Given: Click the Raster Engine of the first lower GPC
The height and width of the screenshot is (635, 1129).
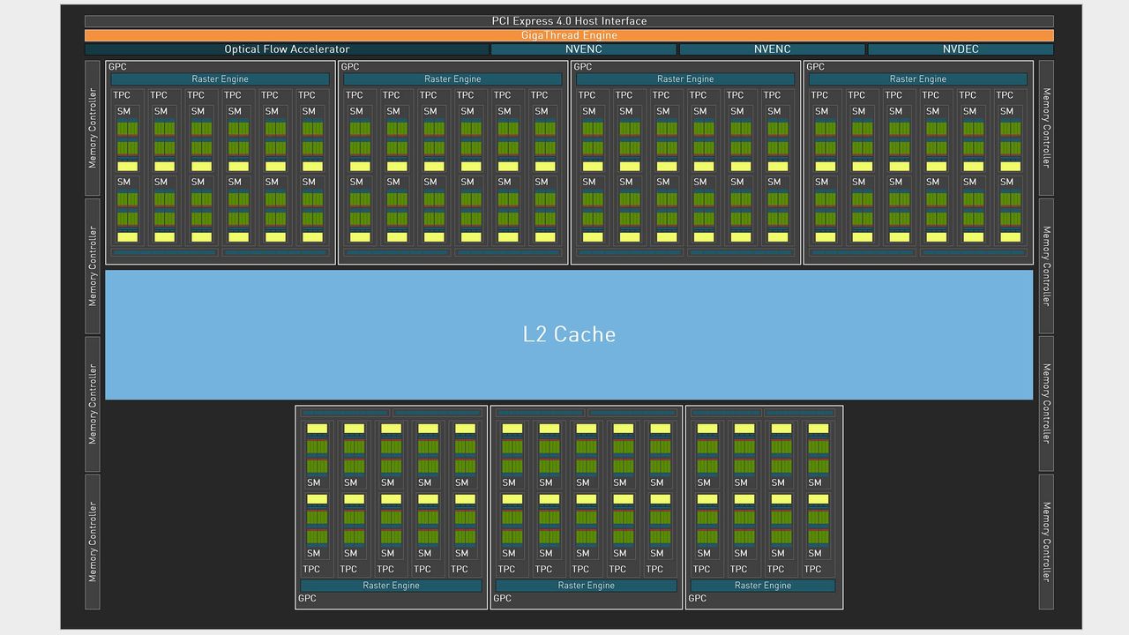Looking at the screenshot, I should (x=392, y=586).
